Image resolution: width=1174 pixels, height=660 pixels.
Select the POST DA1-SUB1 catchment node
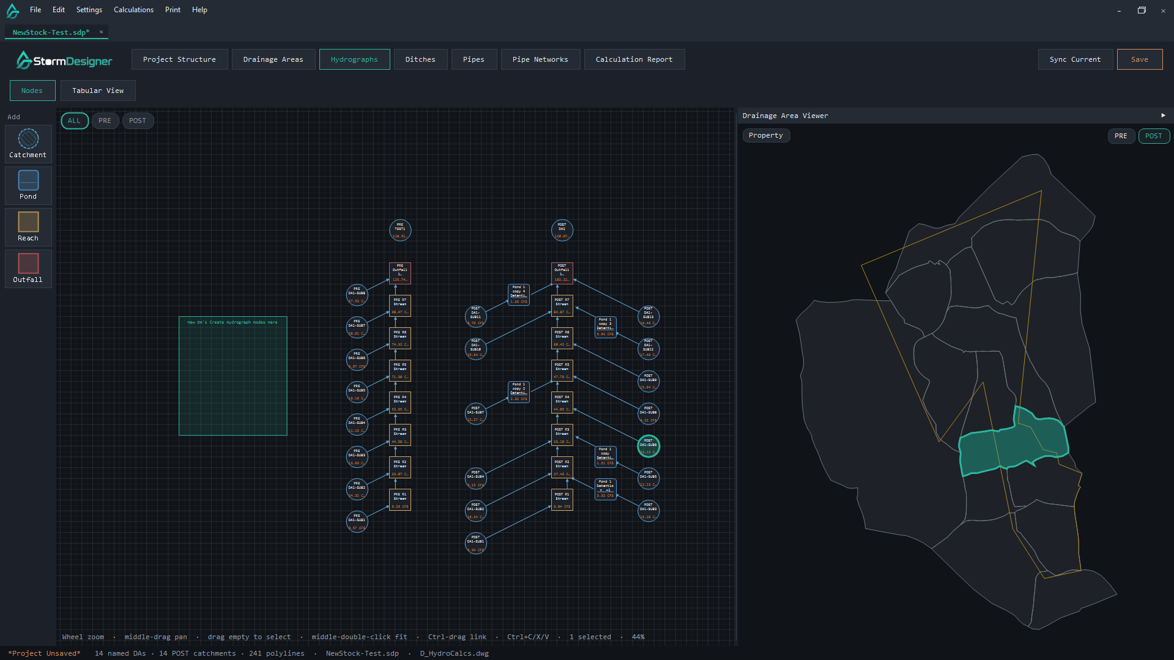(x=476, y=543)
